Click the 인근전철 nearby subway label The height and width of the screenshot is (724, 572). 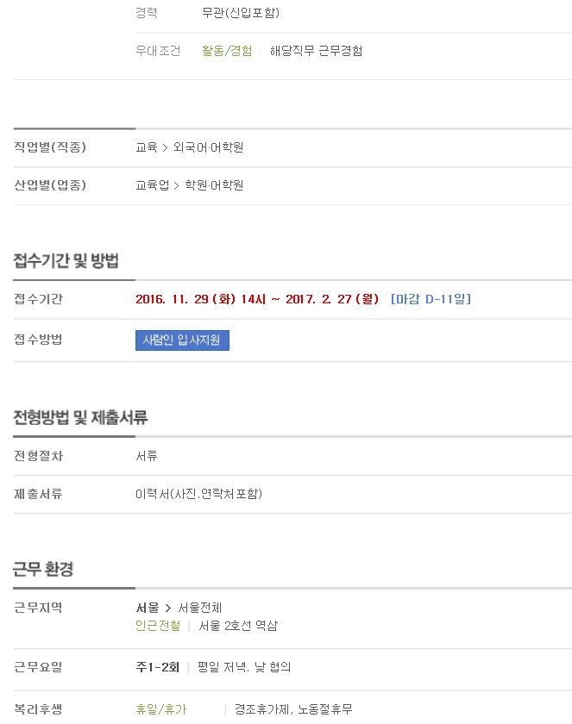(x=158, y=626)
